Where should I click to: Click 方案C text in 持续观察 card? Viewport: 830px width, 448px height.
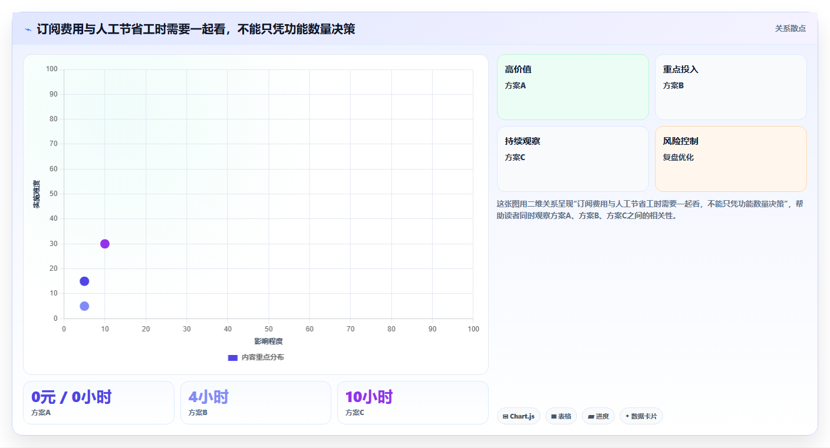pyautogui.click(x=515, y=157)
